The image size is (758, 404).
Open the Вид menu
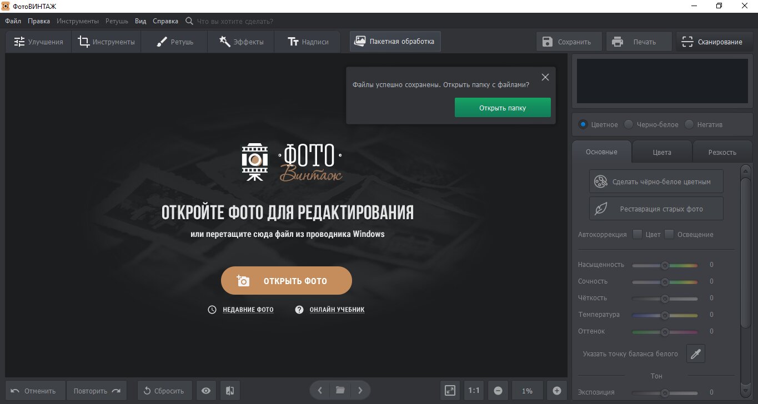[x=140, y=21]
